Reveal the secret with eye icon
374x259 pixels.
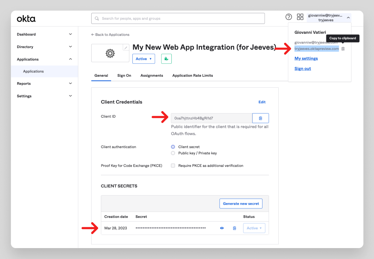[222, 228]
